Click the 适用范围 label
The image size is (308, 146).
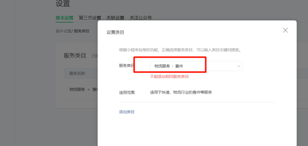(x=127, y=92)
